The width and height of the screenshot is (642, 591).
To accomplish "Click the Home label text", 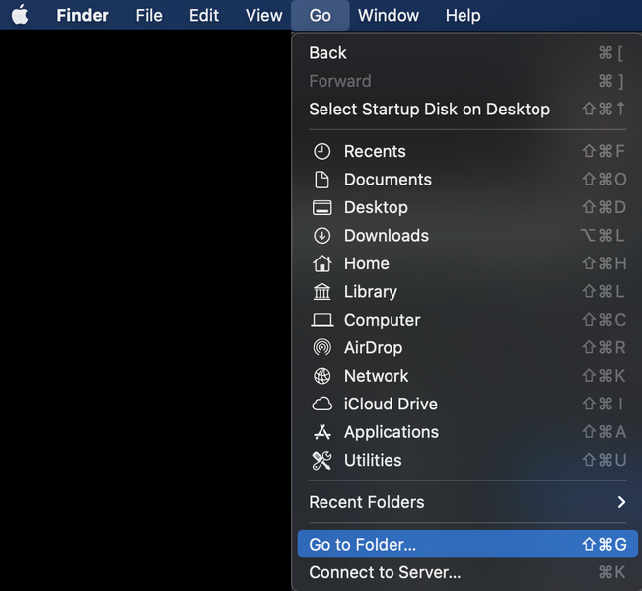I will click(x=367, y=263).
